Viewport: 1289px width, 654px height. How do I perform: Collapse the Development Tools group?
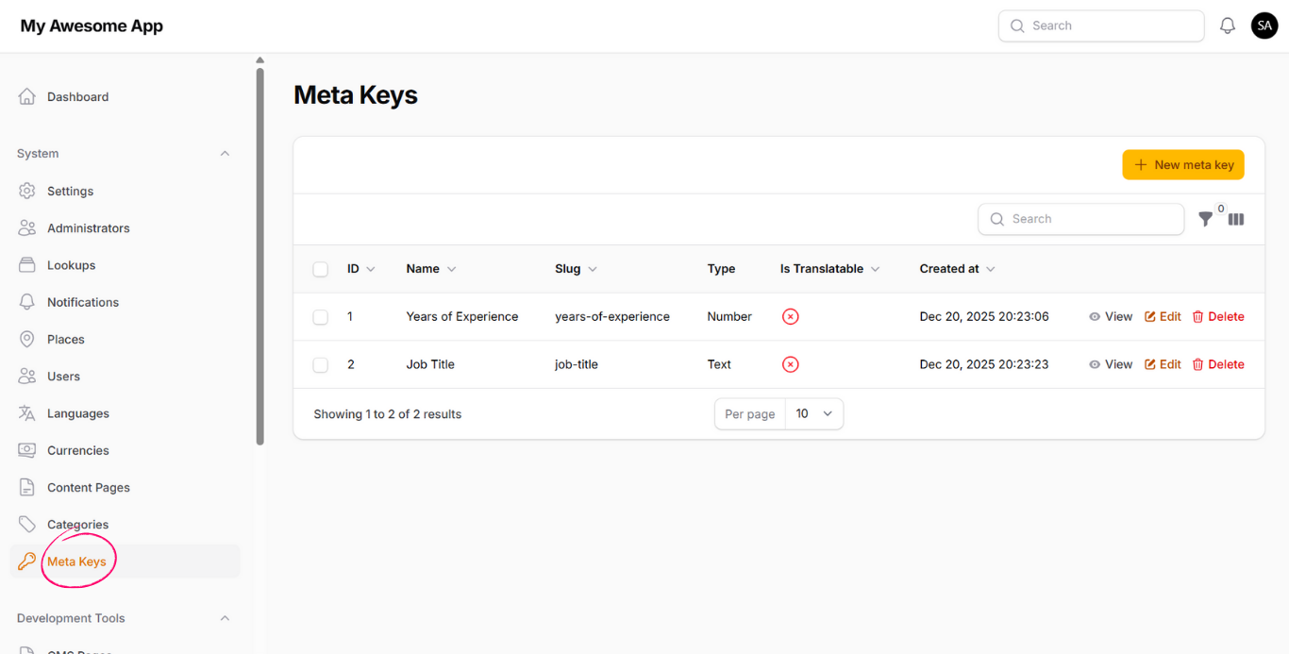[225, 618]
